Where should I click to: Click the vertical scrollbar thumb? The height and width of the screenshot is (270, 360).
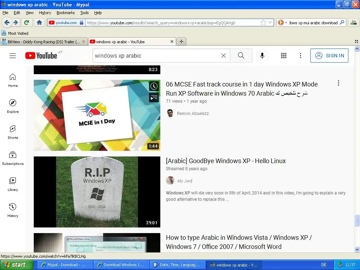[357, 220]
